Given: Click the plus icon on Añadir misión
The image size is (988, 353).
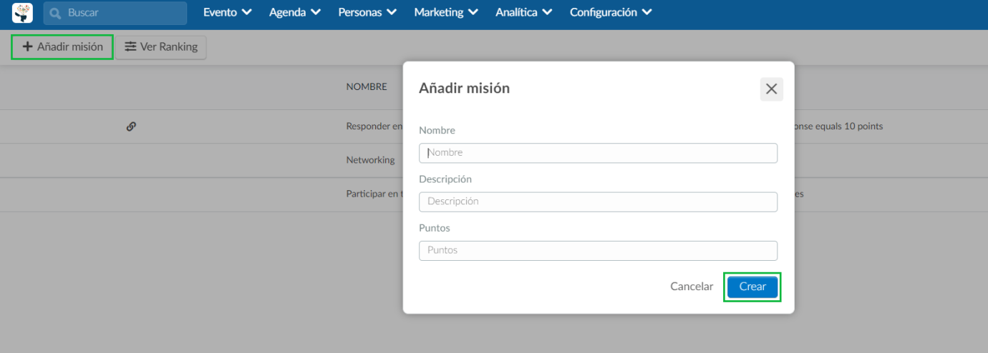Looking at the screenshot, I should pyautogui.click(x=28, y=46).
